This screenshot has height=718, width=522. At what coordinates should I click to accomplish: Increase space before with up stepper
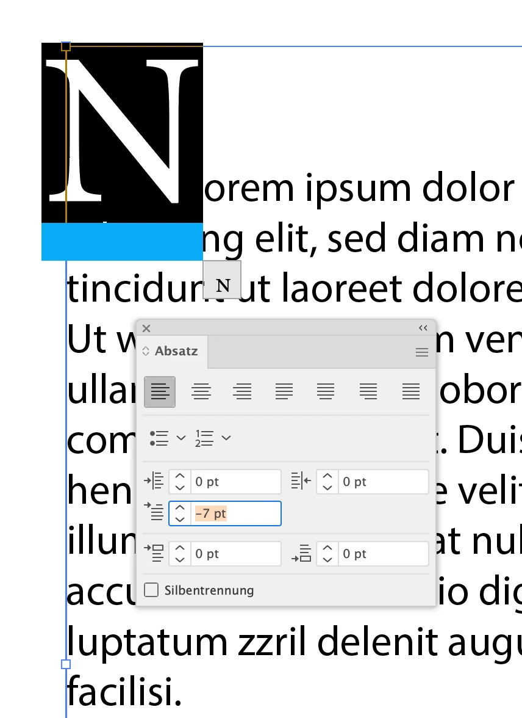(x=181, y=548)
